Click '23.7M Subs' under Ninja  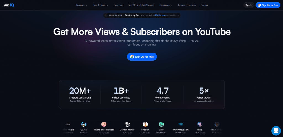[200, 133]
